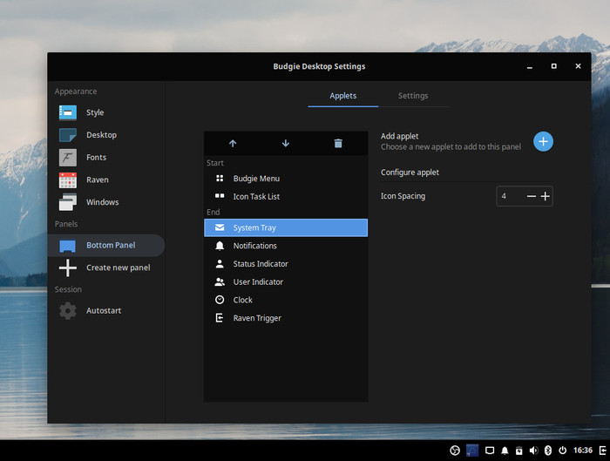This screenshot has height=461, width=610.
Task: Open the Style appearance section
Action: pos(94,112)
